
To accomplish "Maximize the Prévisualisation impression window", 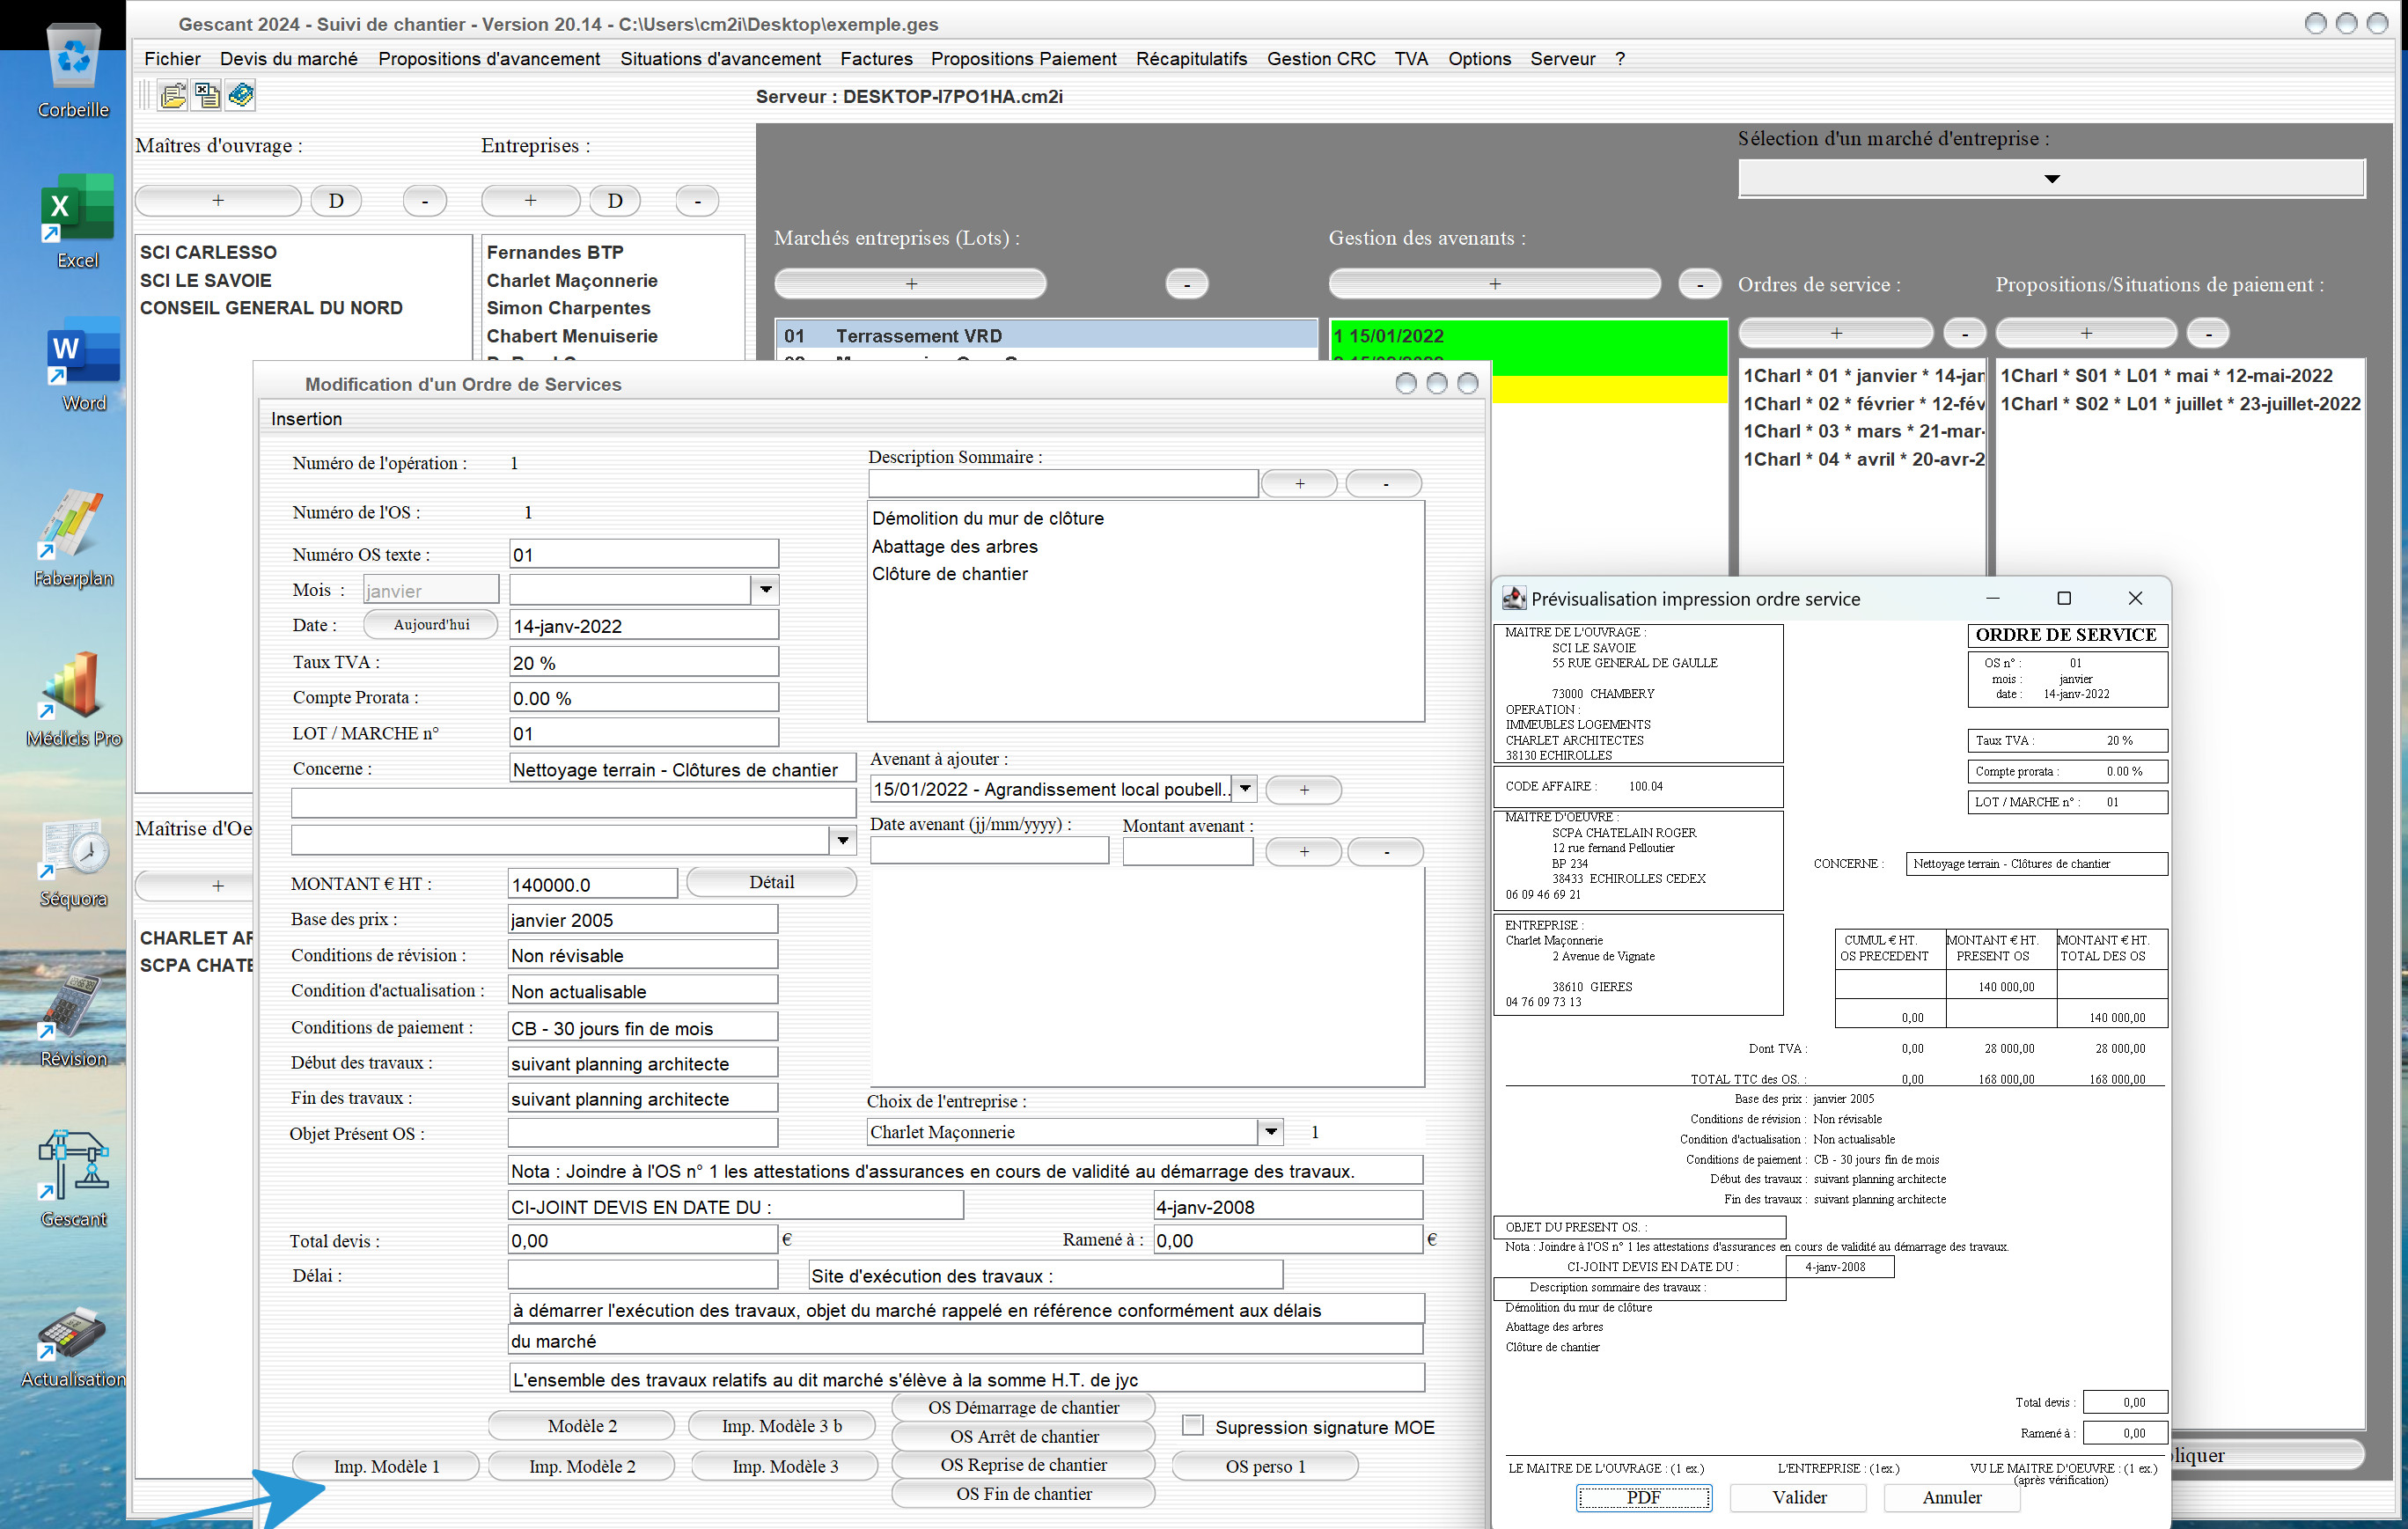I will coord(2064,598).
